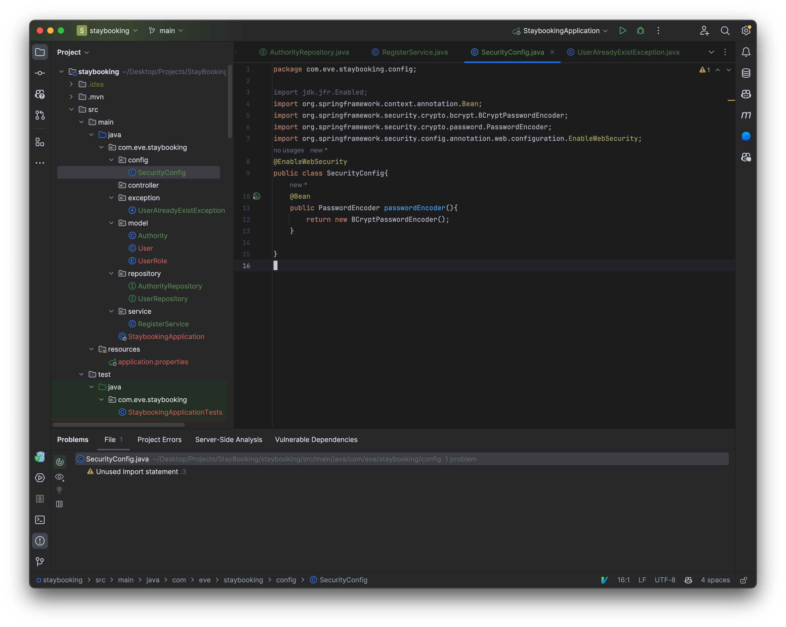This screenshot has height=627, width=786.
Task: Collapse the model folder in project tree
Action: (111, 223)
